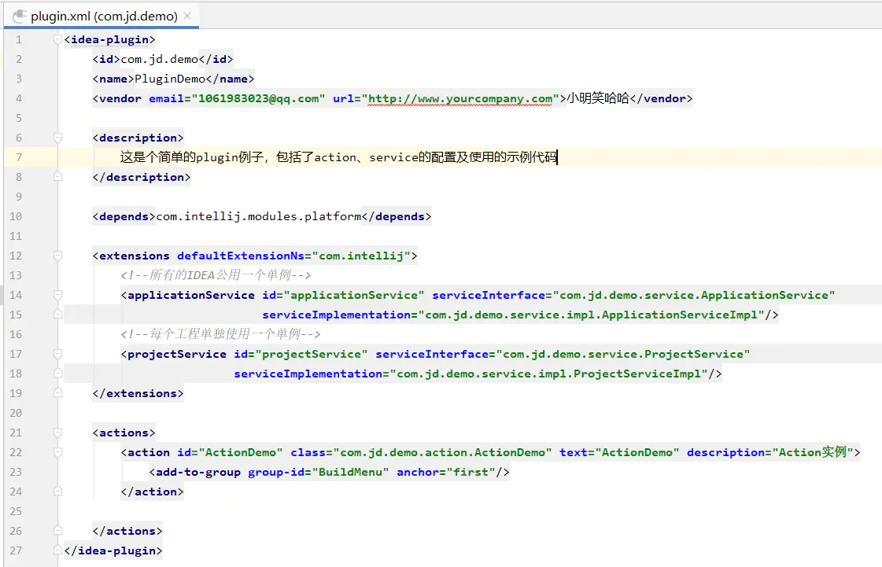882x567 pixels.
Task: Click the com.jd.demo id value
Action: point(159,59)
